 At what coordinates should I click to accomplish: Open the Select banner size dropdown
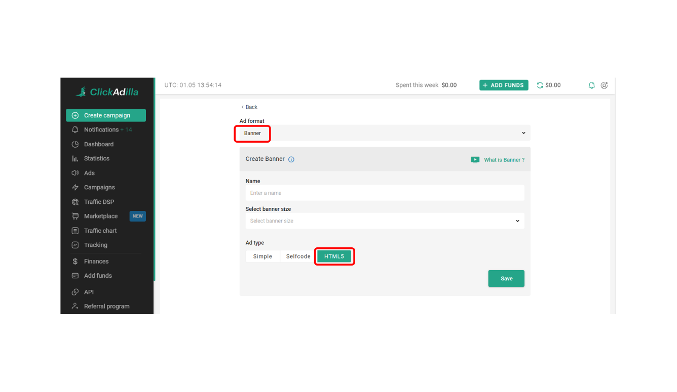click(385, 221)
